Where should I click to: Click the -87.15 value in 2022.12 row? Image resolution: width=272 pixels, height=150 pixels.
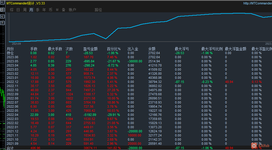tap(179, 82)
